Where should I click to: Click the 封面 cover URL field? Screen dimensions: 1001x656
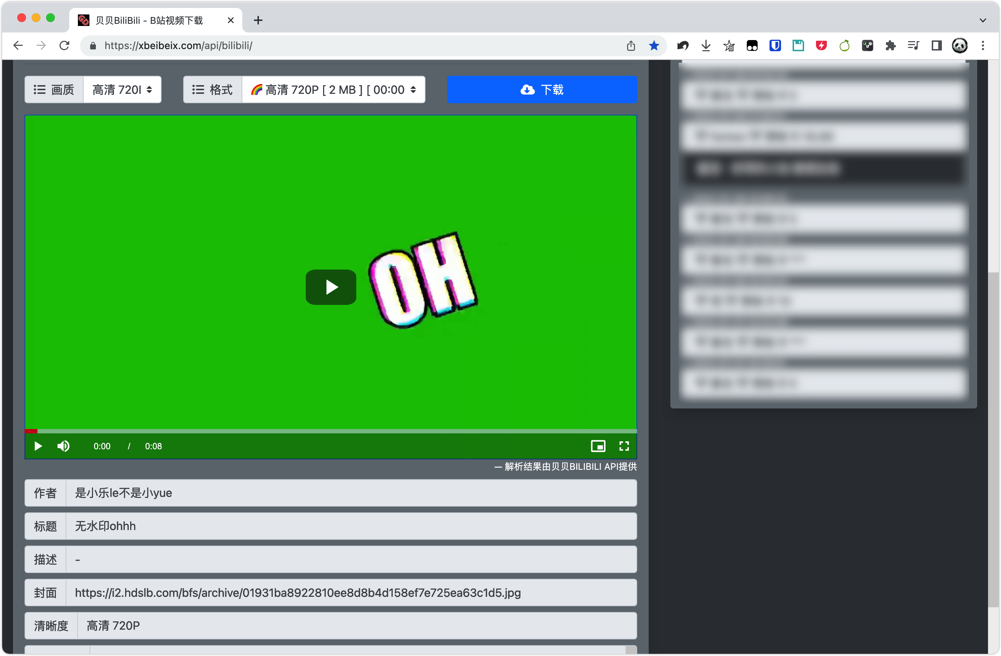(351, 592)
